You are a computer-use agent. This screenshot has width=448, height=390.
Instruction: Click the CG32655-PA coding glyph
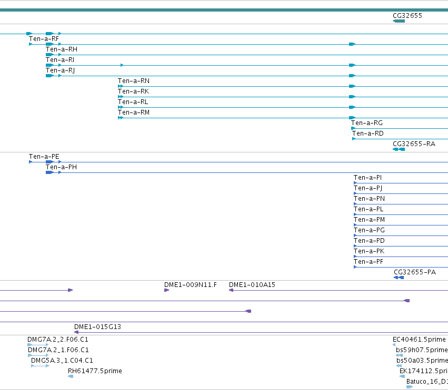[x=399, y=278]
